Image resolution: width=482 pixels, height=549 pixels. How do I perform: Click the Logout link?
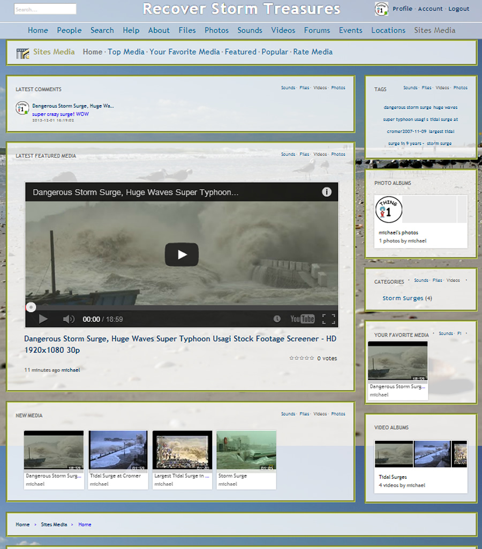458,9
